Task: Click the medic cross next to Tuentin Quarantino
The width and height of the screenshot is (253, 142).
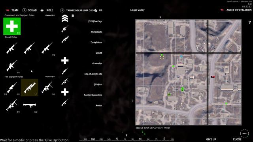Action: (x=65, y=92)
